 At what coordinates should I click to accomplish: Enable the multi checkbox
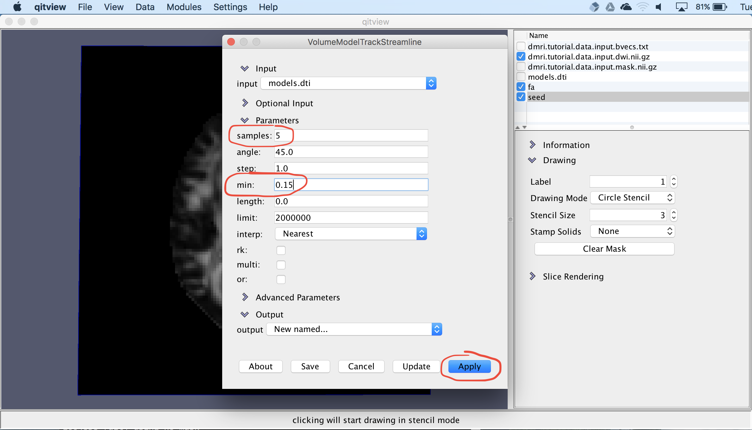click(281, 265)
